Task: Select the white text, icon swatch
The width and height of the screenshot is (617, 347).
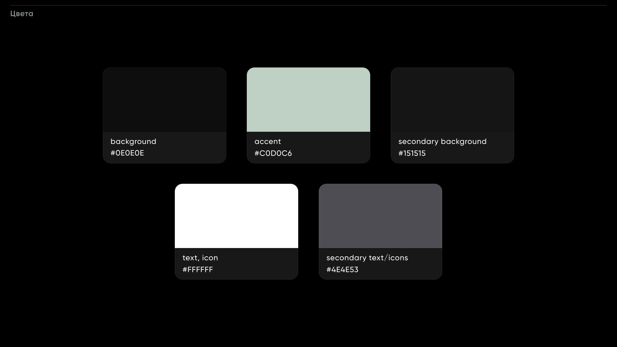Action: click(236, 216)
